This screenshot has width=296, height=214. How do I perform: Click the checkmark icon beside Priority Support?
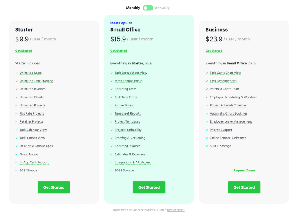206,130
